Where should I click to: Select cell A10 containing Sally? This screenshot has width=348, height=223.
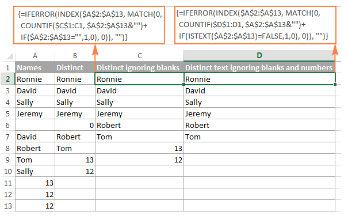35,171
